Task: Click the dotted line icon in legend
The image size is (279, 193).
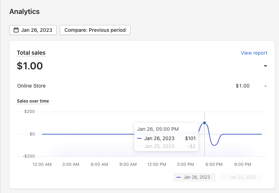Action: point(224,177)
